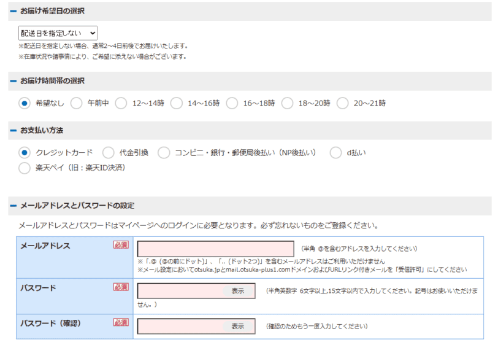Screen dimensions: 498x345
Task: Select 希望なし delivery time option
Action: tap(25, 103)
